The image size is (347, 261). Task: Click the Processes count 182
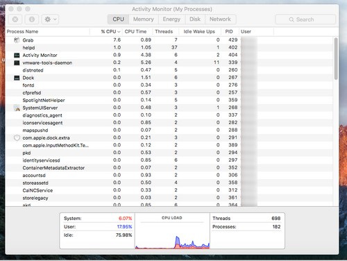[x=276, y=226]
